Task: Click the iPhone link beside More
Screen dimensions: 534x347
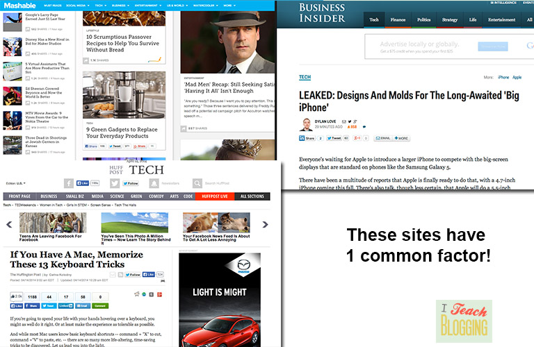Action: click(x=503, y=77)
